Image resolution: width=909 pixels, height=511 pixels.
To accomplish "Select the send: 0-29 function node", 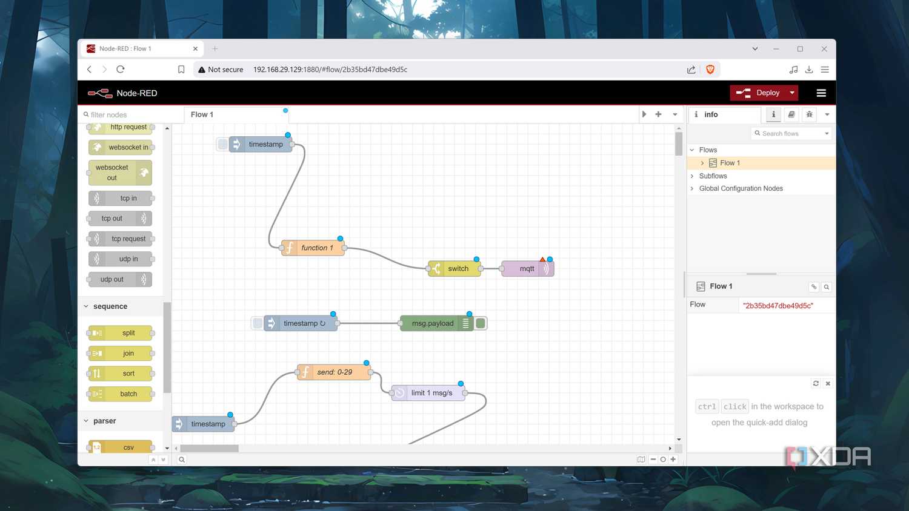I will [x=335, y=372].
